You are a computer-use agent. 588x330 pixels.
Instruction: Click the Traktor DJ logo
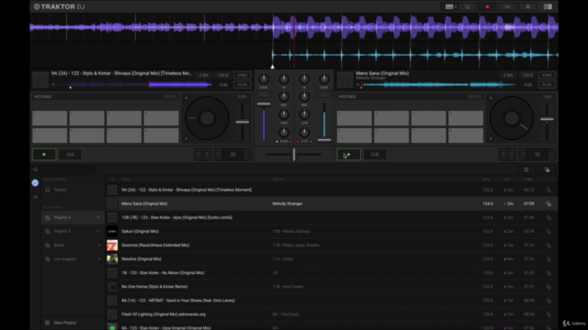point(59,6)
